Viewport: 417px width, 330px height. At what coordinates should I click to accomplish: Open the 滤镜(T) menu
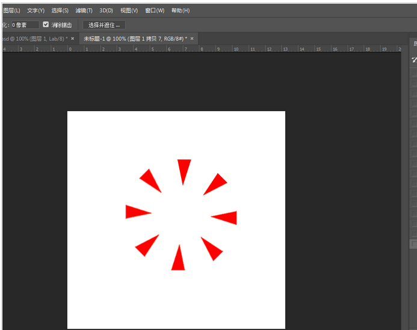pyautogui.click(x=84, y=11)
